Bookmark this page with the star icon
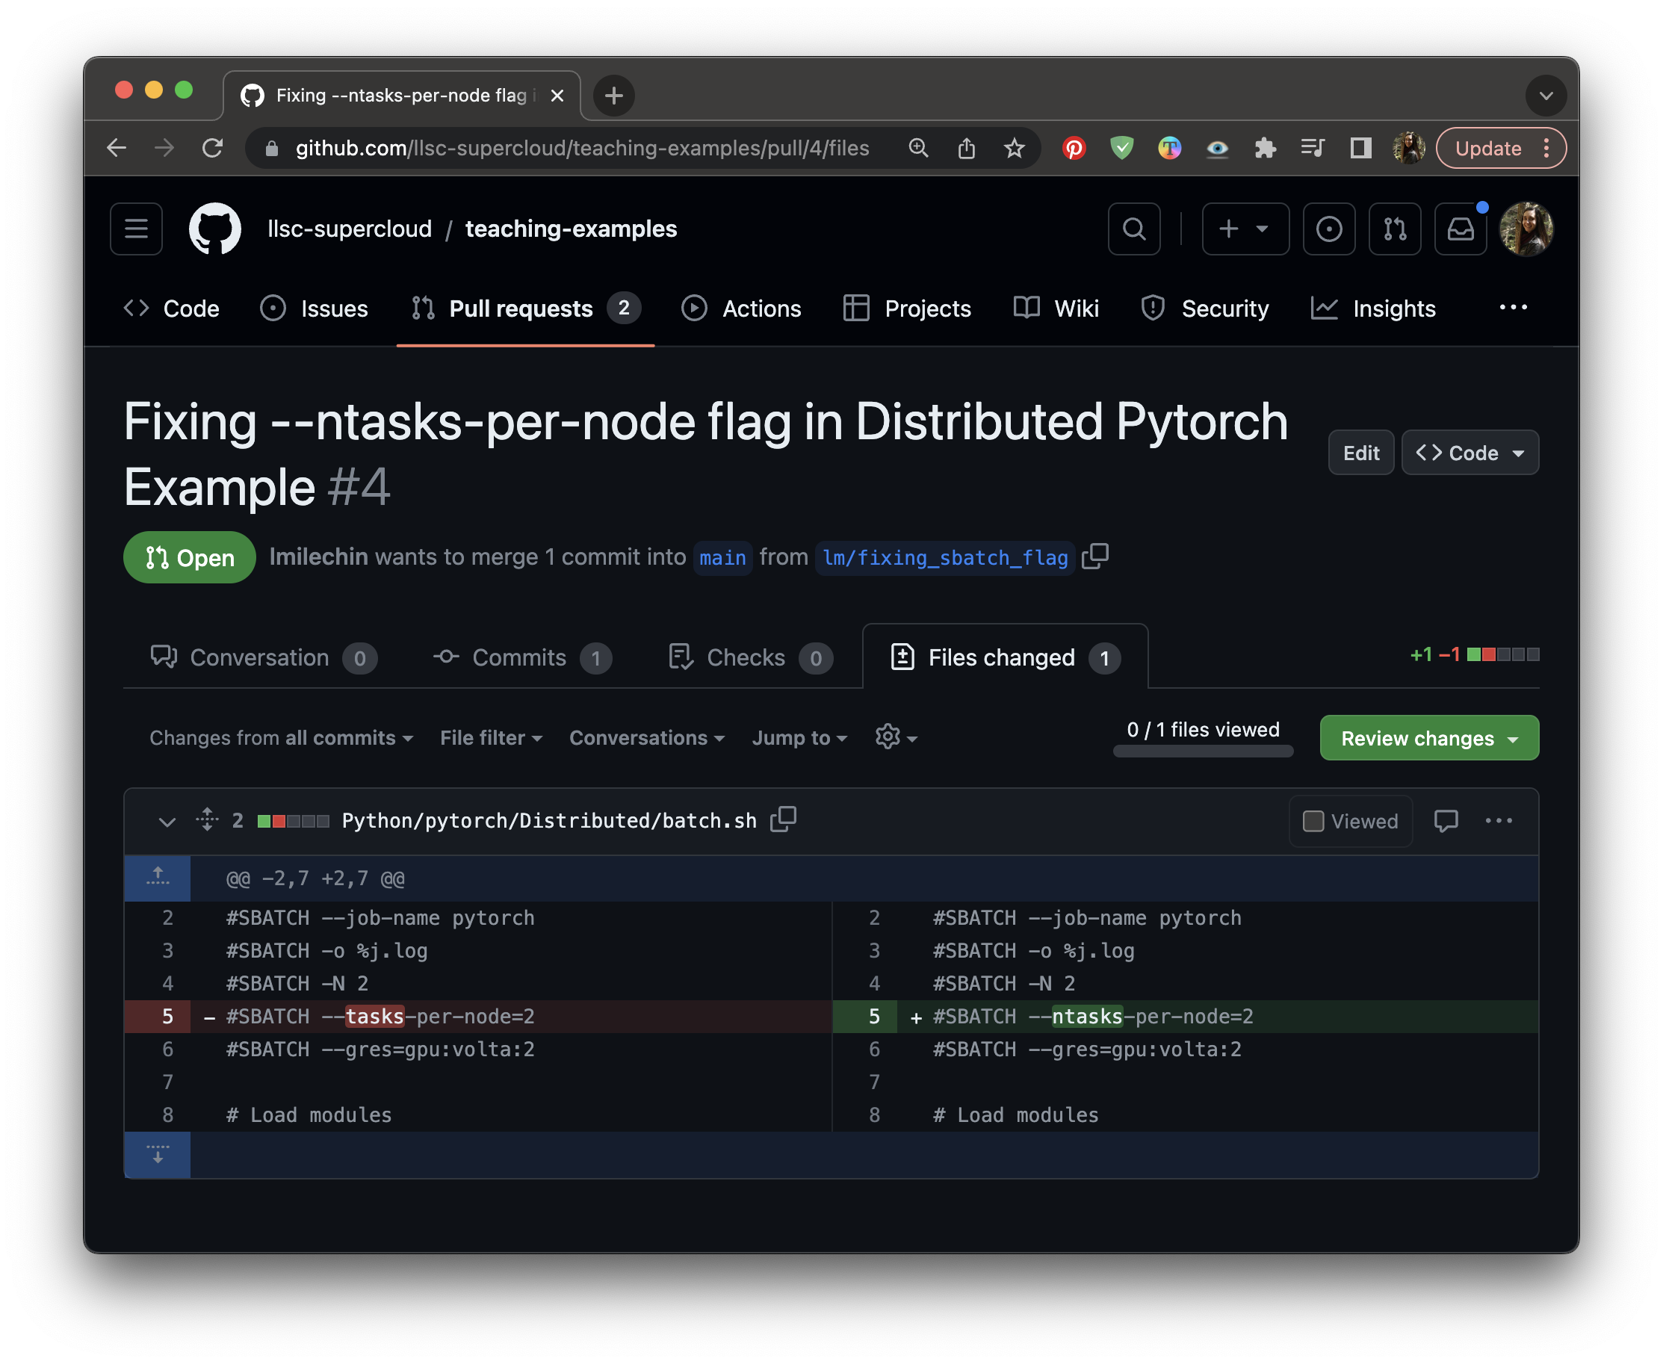1663x1364 pixels. [1014, 148]
